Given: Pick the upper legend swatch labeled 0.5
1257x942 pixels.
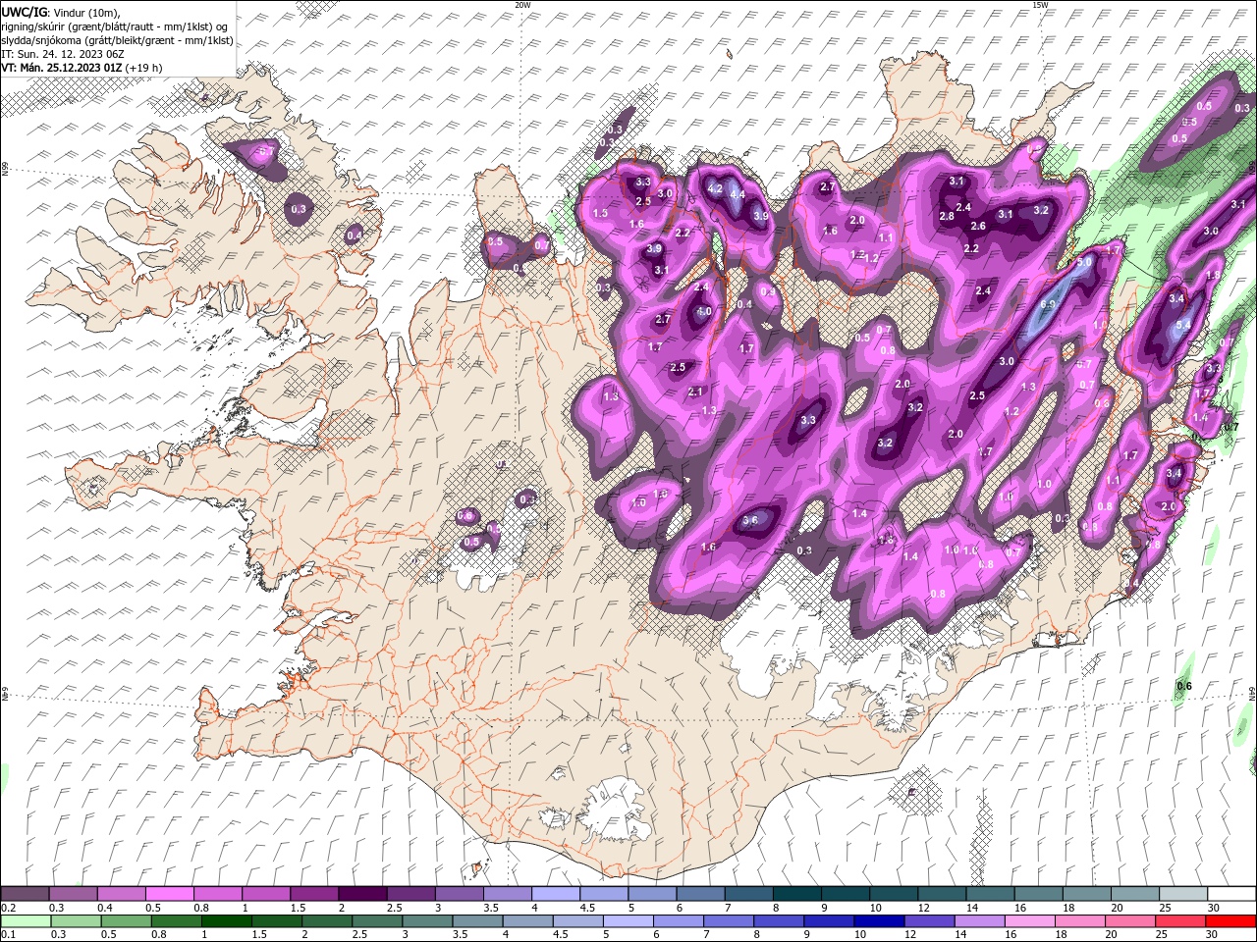Looking at the screenshot, I should click(169, 894).
